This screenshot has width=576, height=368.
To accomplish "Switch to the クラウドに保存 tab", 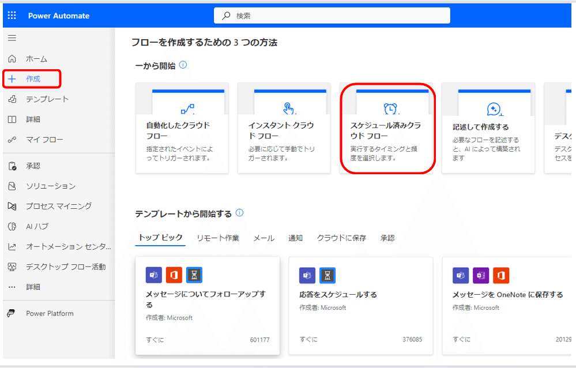I will pyautogui.click(x=342, y=238).
